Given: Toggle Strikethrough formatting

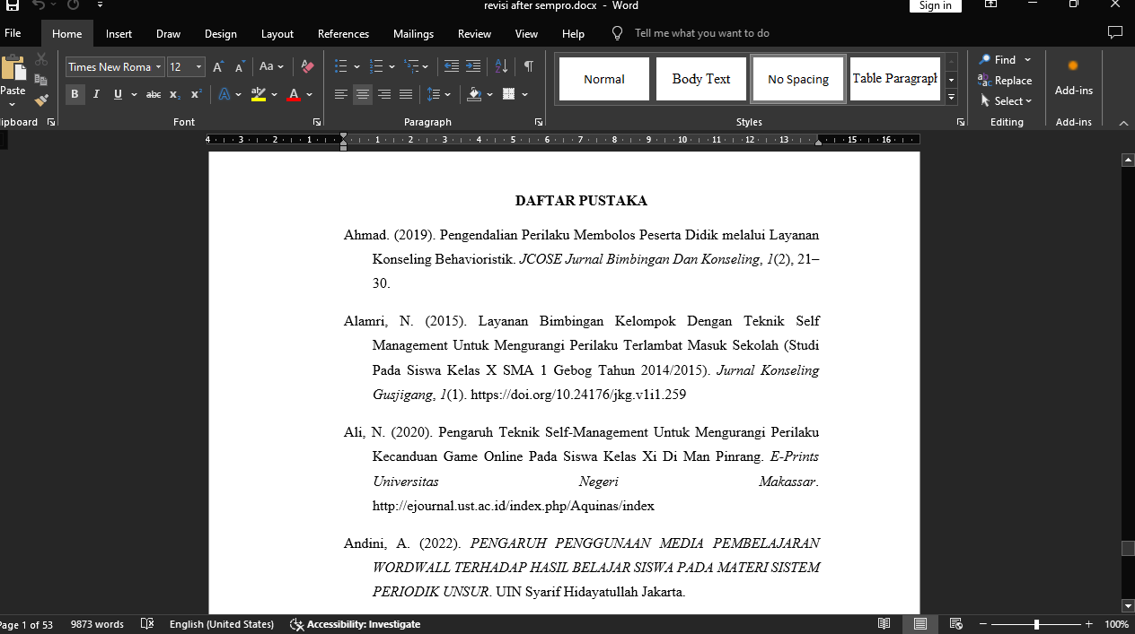Looking at the screenshot, I should [154, 94].
